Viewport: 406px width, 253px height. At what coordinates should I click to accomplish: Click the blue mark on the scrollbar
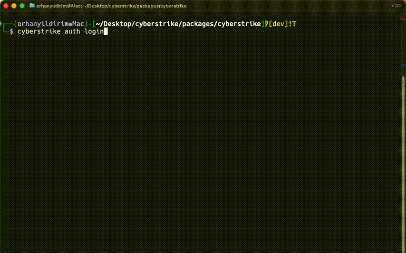403,65
